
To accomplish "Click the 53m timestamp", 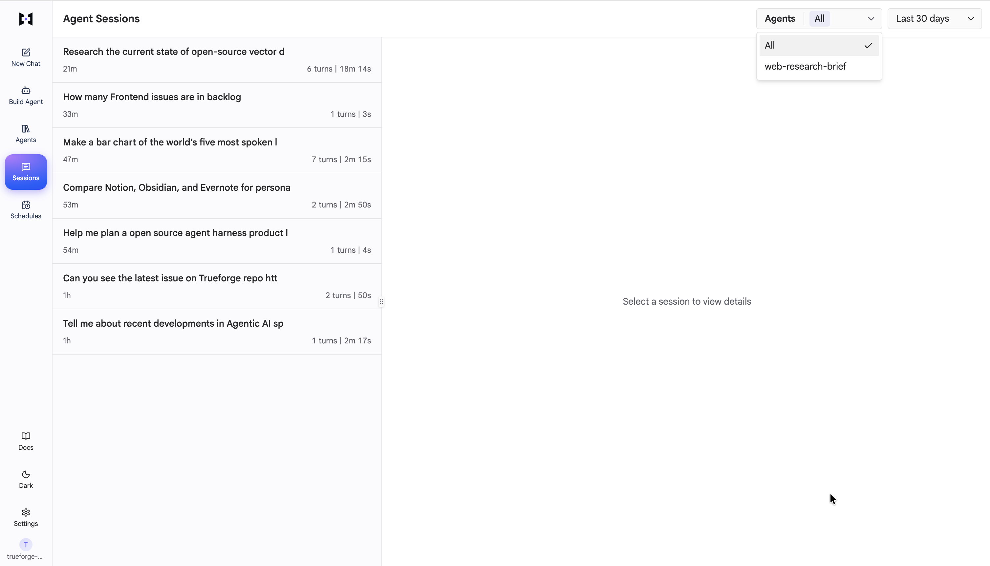I will [x=70, y=205].
